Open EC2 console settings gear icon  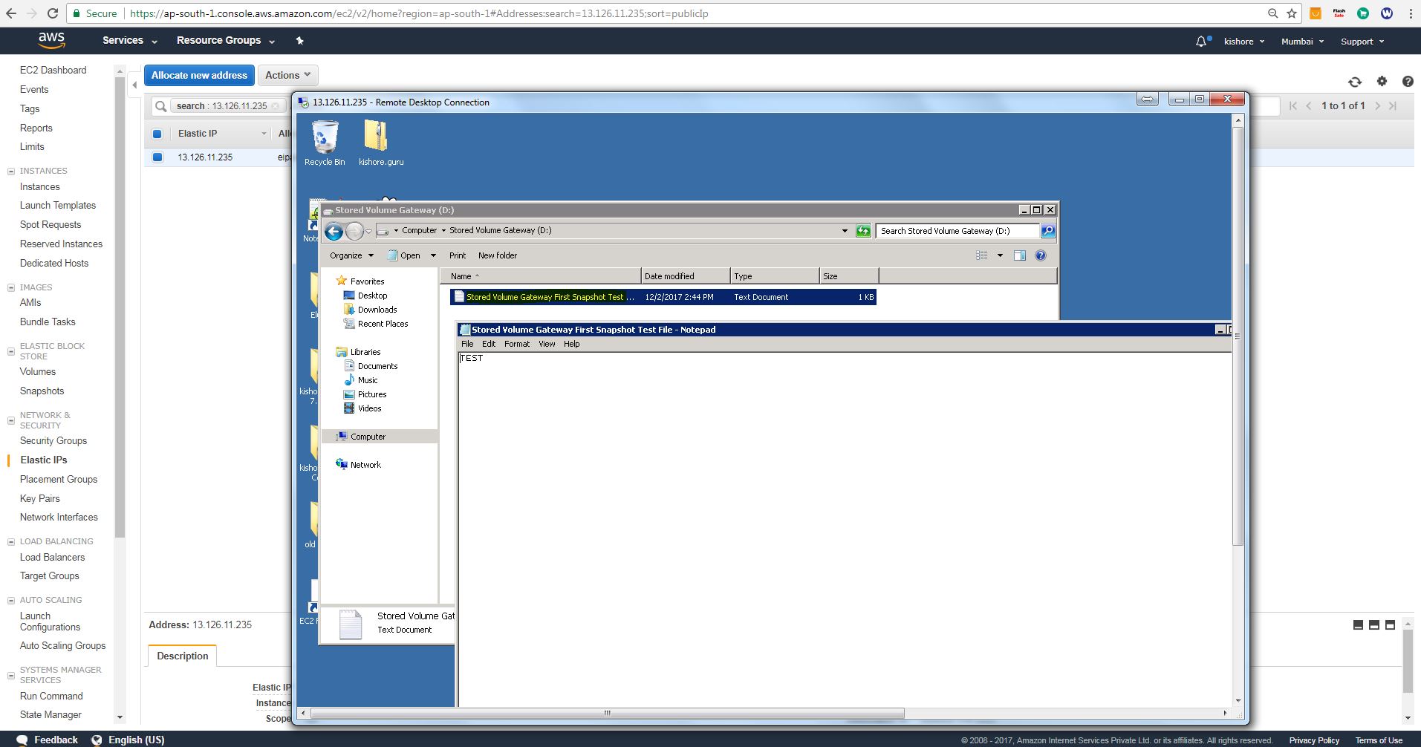1381,82
